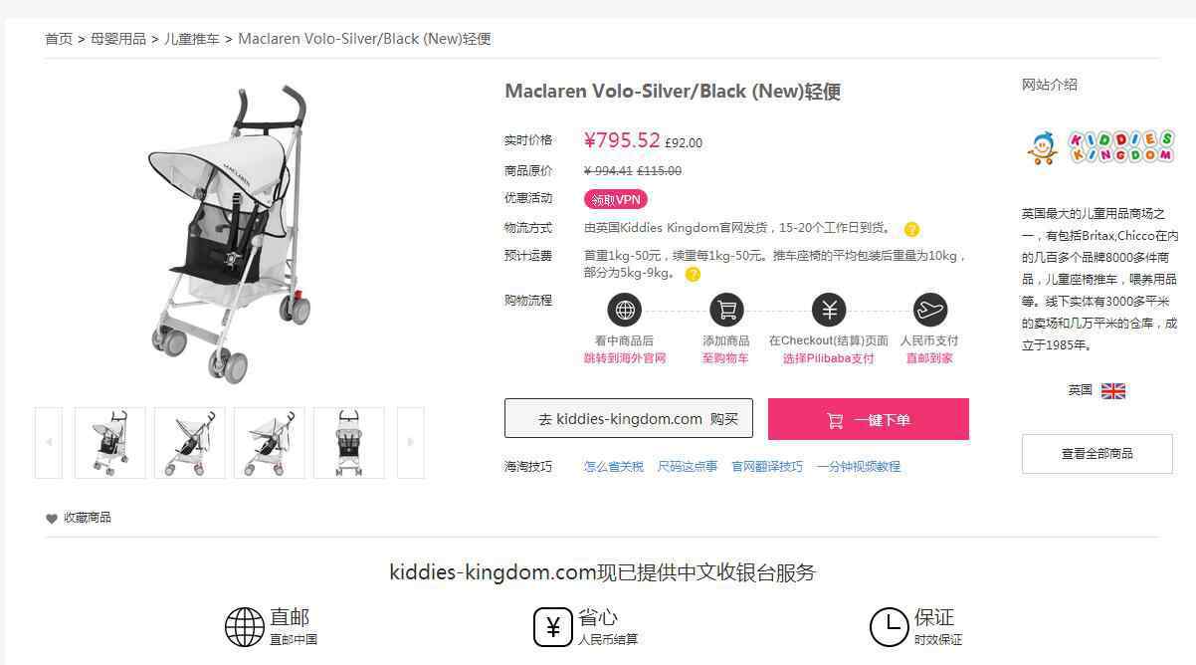The width and height of the screenshot is (1196, 665).
Task: Select the folded stroller rear-view thumbnail
Action: pyautogui.click(x=349, y=442)
